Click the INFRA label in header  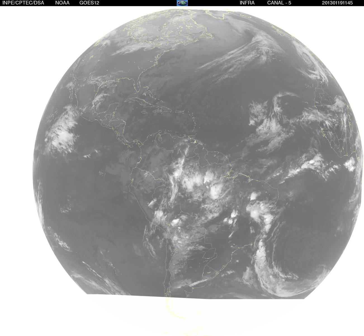(247, 3)
